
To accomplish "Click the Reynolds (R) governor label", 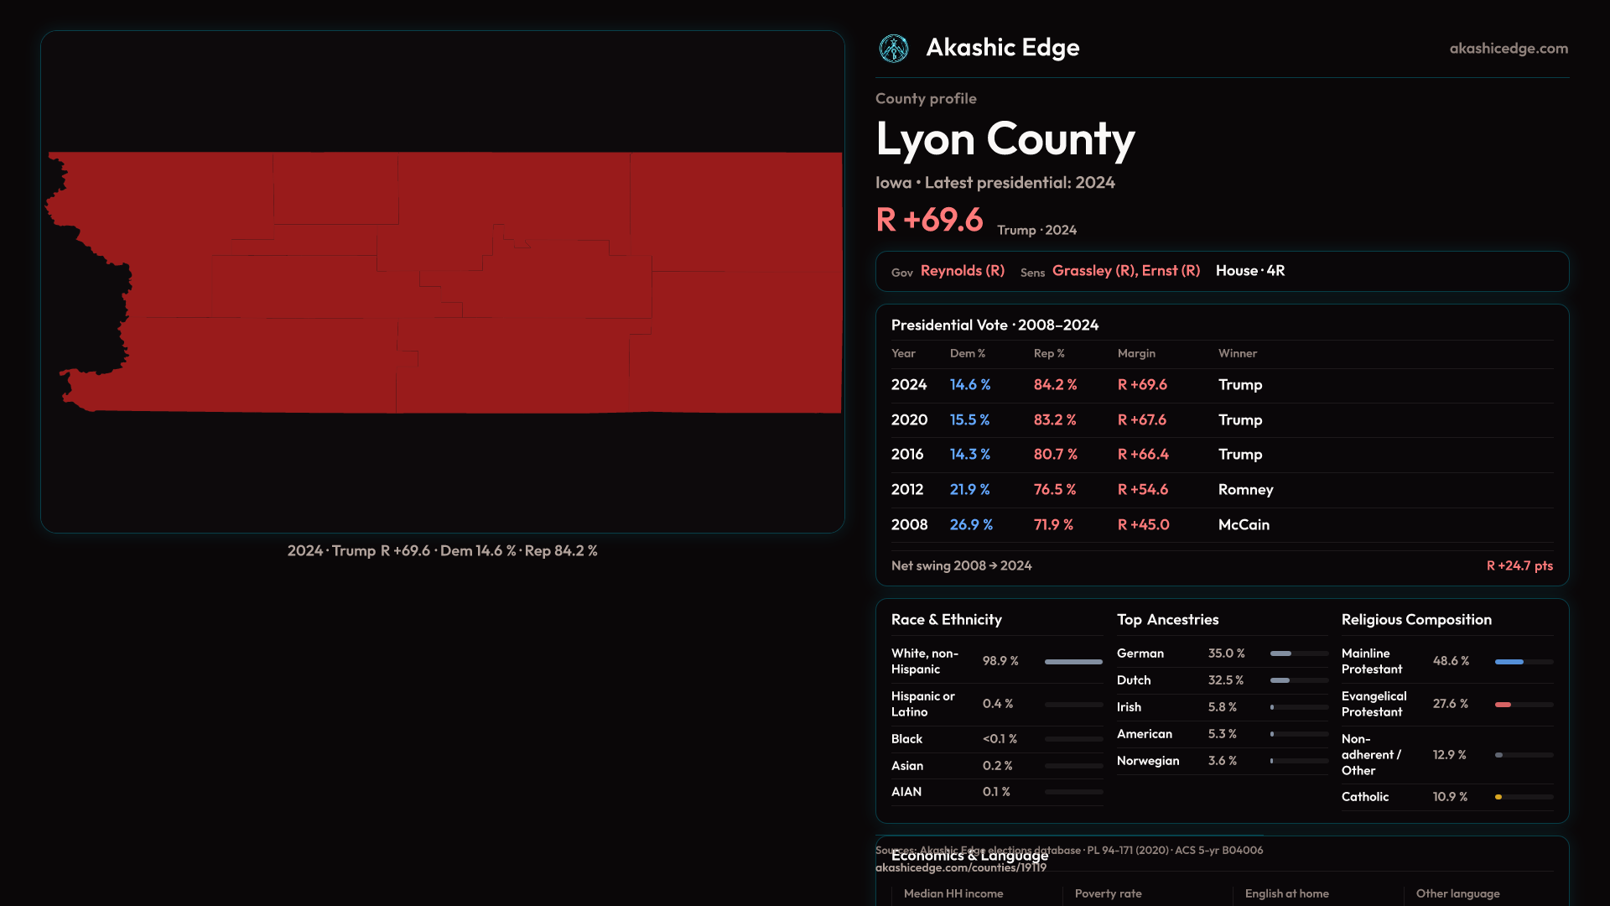I will click(x=962, y=271).
